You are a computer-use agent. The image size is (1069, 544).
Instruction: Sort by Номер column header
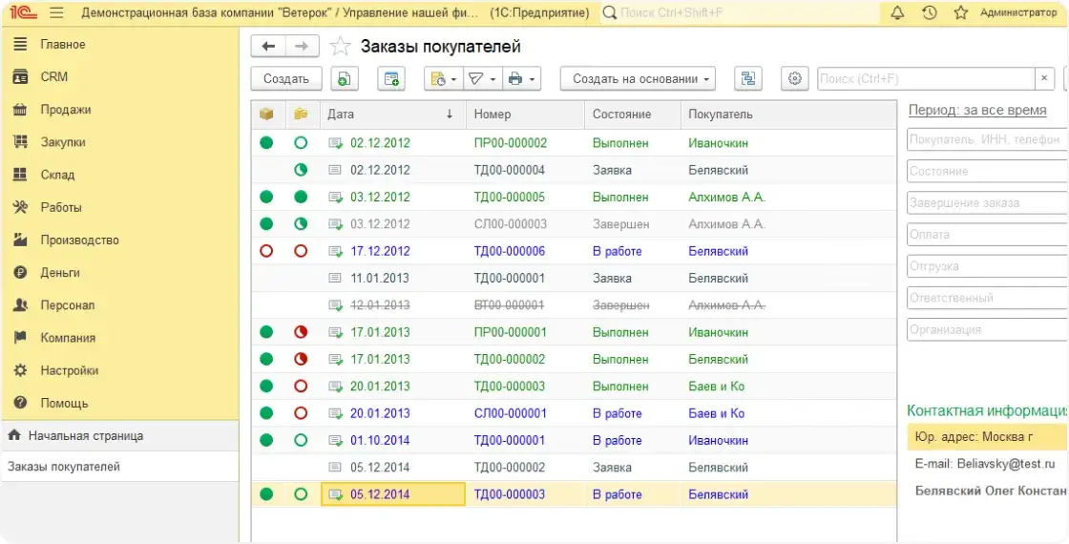click(525, 115)
